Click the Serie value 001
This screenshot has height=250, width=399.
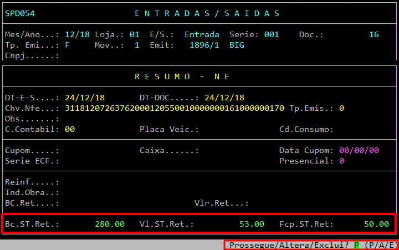(x=272, y=34)
